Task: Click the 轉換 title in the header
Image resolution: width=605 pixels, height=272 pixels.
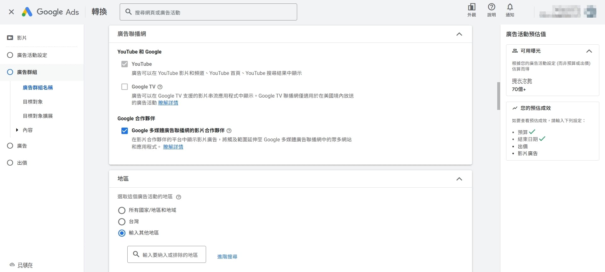Action: pos(99,12)
